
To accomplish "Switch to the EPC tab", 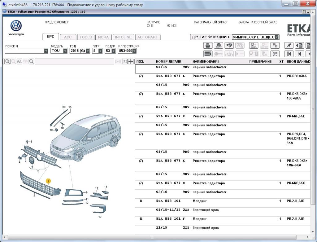I will [50, 37].
